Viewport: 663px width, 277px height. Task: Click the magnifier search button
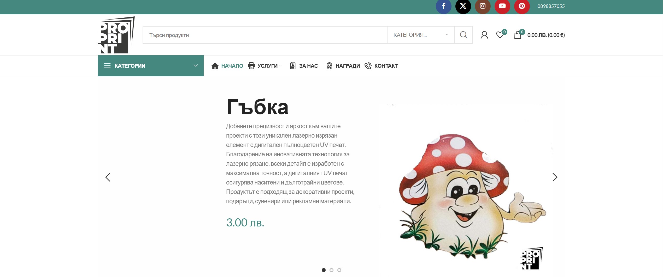click(463, 35)
